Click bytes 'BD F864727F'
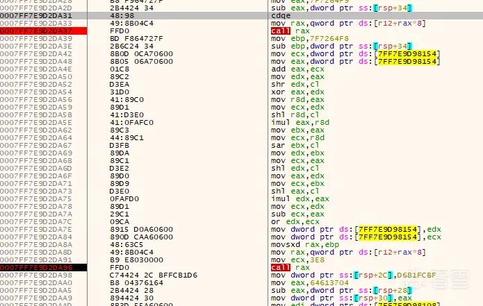Image resolution: width=483 pixels, height=306 pixels. 136,38
